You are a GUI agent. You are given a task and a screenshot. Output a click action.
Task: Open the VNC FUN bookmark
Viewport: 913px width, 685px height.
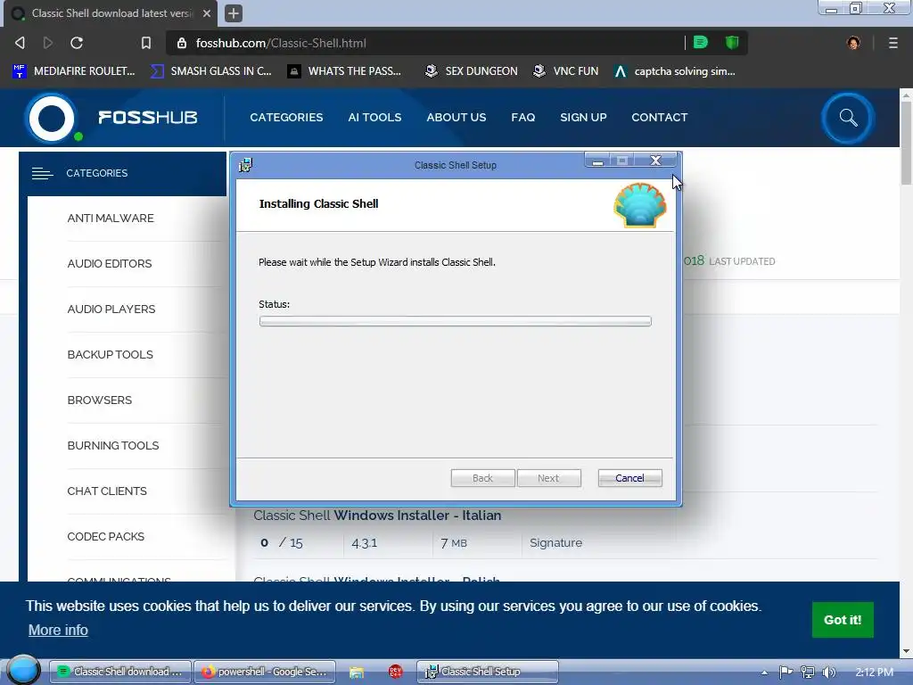[565, 71]
